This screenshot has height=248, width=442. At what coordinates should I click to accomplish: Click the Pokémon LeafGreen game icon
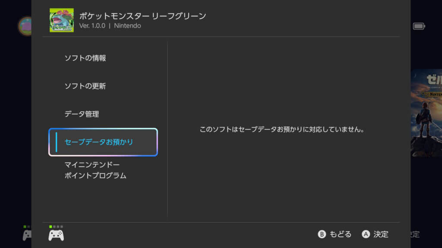point(61,20)
